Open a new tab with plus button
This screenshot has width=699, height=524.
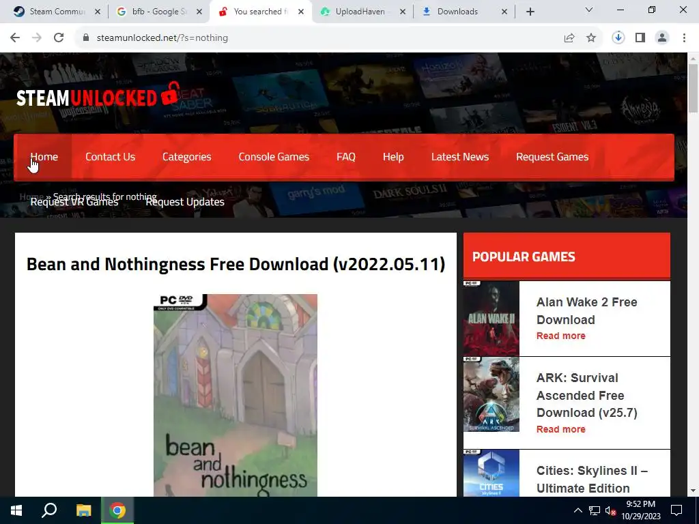pos(530,12)
